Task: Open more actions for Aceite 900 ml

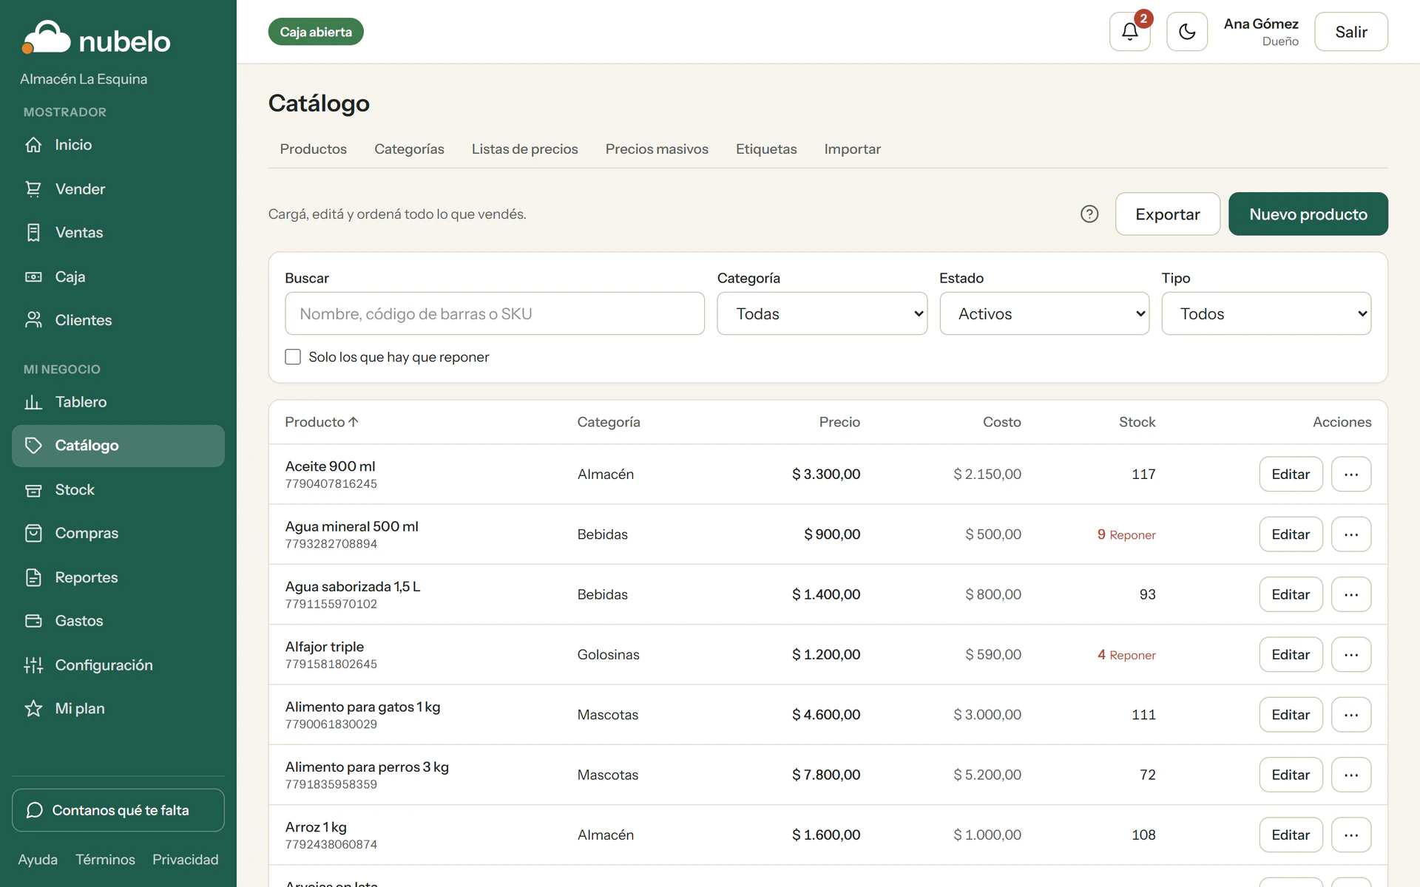Action: [x=1350, y=475]
